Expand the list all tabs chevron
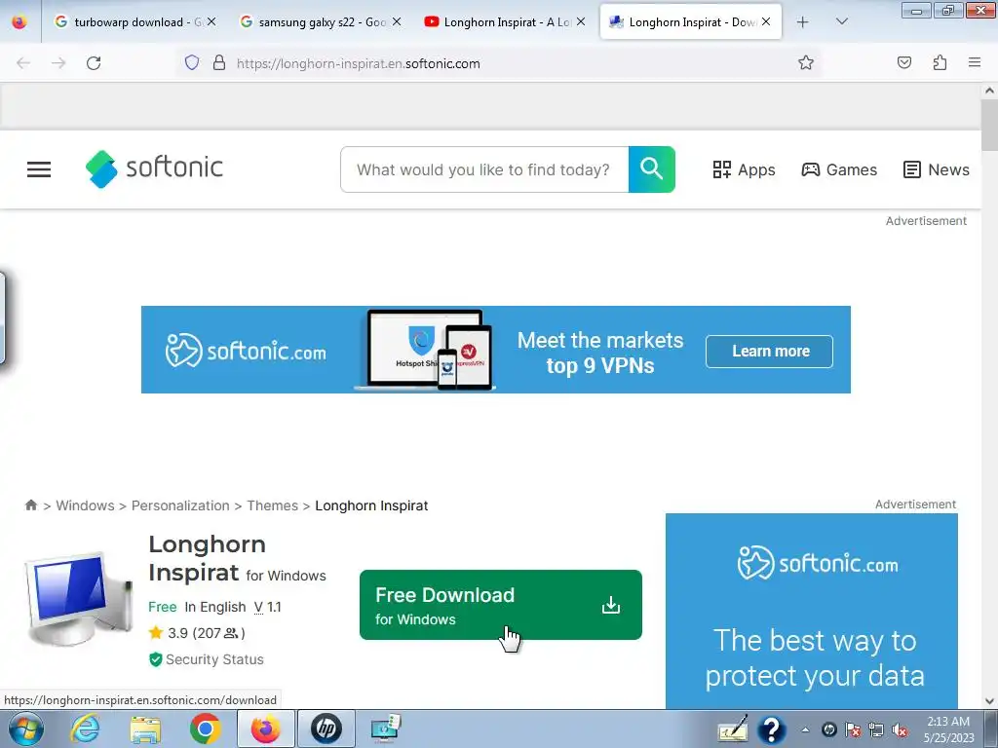Image resolution: width=998 pixels, height=748 pixels. tap(841, 21)
